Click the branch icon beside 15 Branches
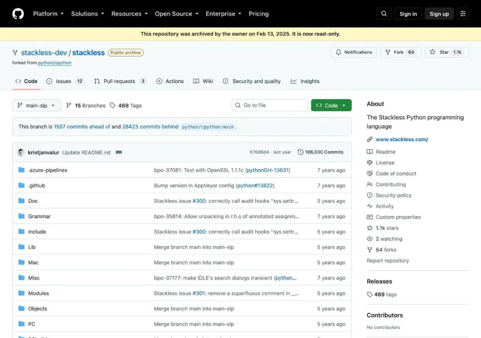Viewport: 481px width, 338px height. point(69,105)
